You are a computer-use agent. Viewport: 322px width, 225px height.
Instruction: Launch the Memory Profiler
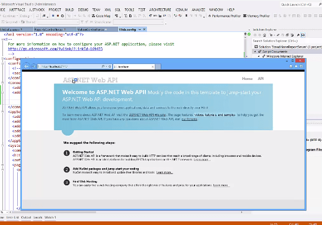click(256, 16)
